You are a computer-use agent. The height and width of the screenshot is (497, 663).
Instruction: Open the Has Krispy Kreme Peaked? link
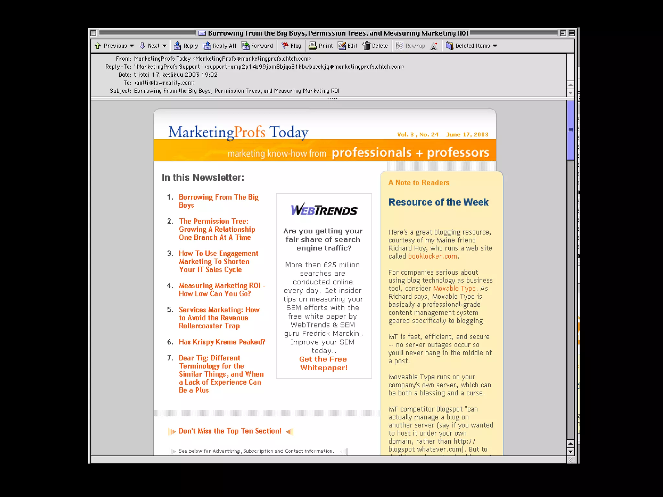222,342
